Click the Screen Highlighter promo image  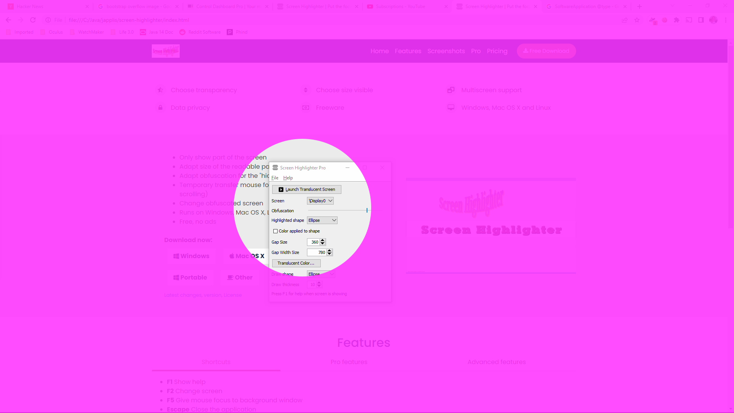(491, 226)
